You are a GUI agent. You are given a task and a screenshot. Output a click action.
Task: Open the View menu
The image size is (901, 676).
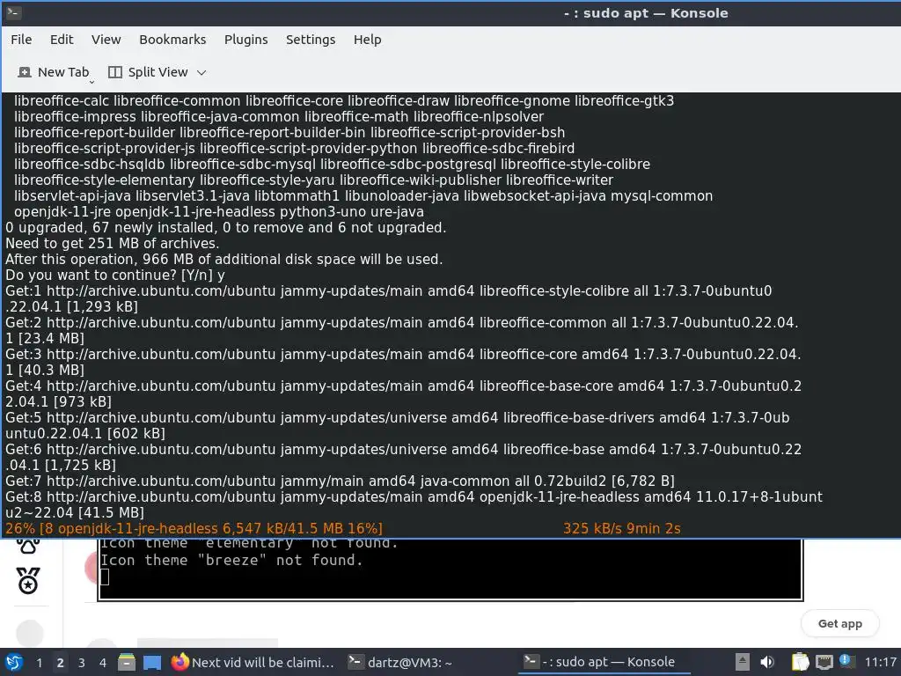[x=106, y=40]
